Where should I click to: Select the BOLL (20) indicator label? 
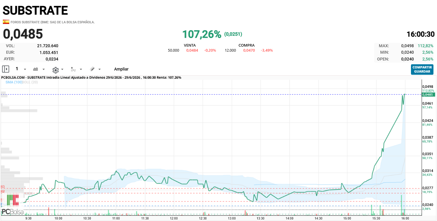click(30, 82)
